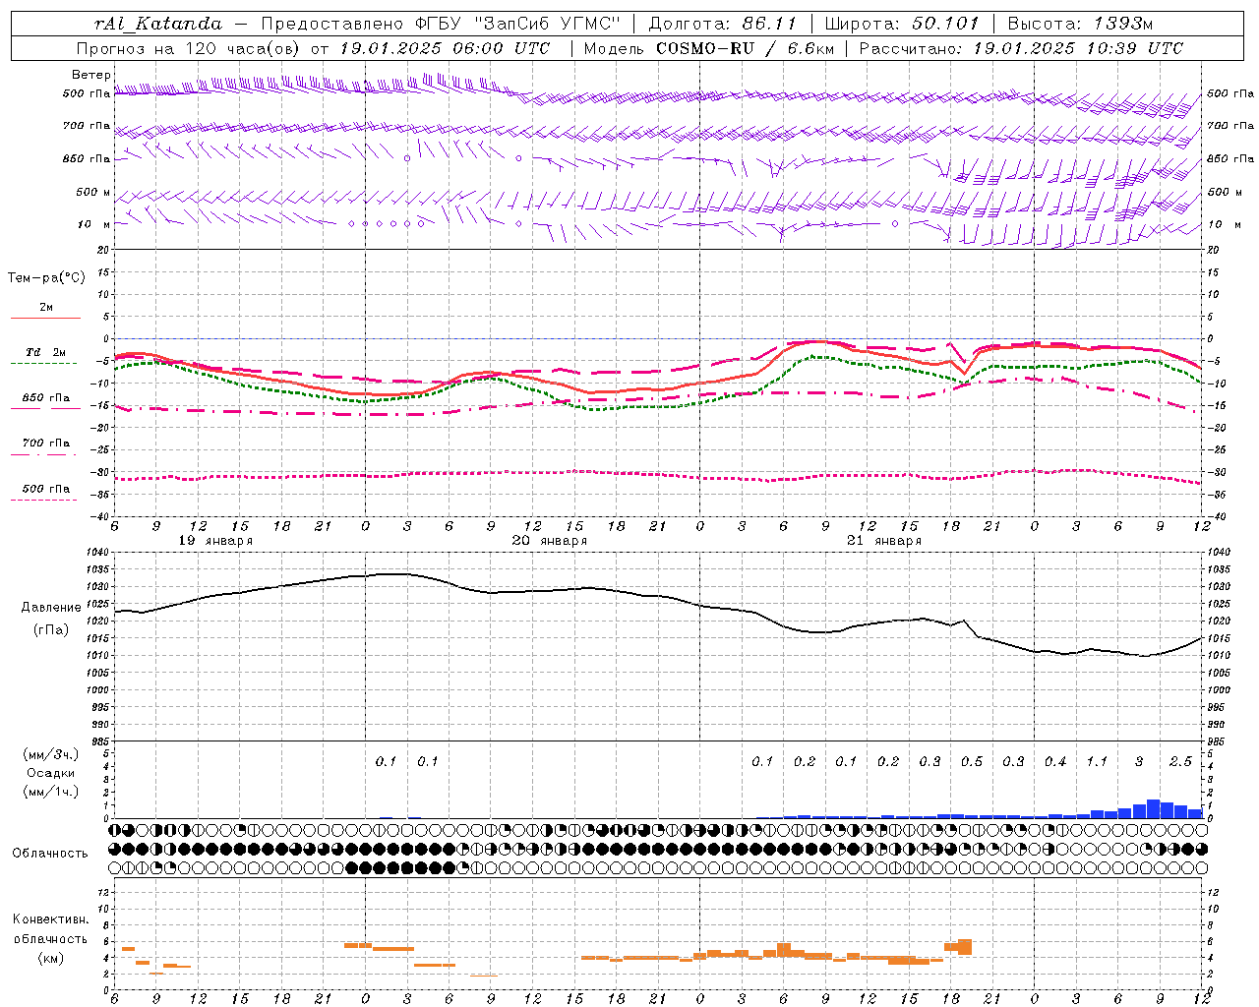Click the computed time 19.01.2025 10:39 UTC
This screenshot has width=1259, height=1007.
[x=1078, y=48]
